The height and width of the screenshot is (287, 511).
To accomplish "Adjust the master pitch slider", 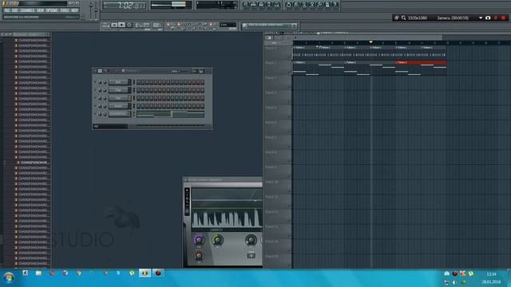I will (x=96, y=10).
